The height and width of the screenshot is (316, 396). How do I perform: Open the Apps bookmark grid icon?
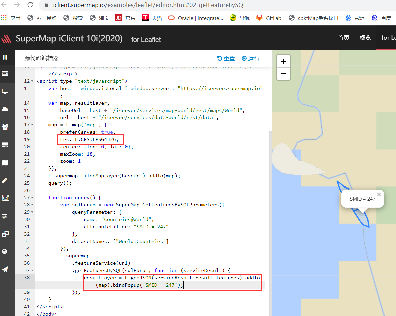(x=4, y=18)
